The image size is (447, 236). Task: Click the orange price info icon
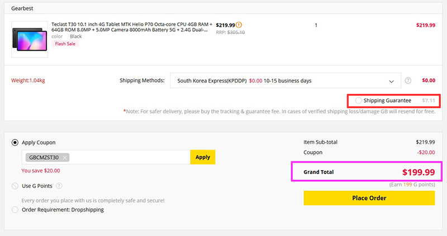tap(239, 25)
